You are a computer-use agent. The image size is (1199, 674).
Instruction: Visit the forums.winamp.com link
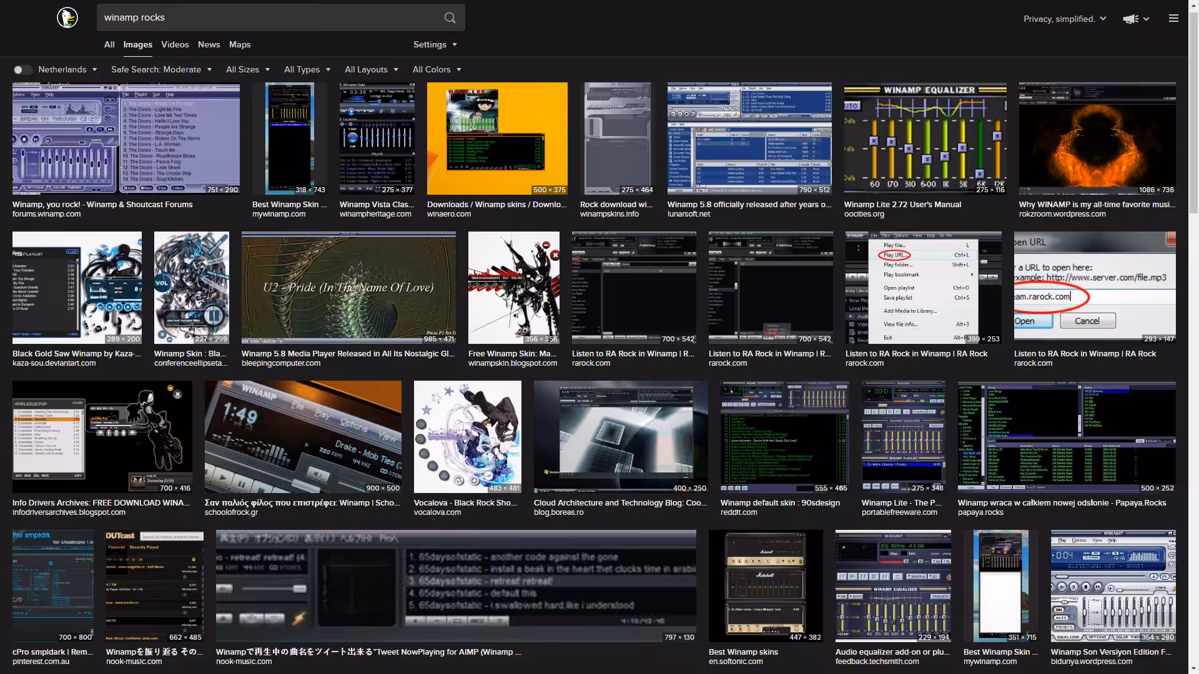click(x=47, y=214)
